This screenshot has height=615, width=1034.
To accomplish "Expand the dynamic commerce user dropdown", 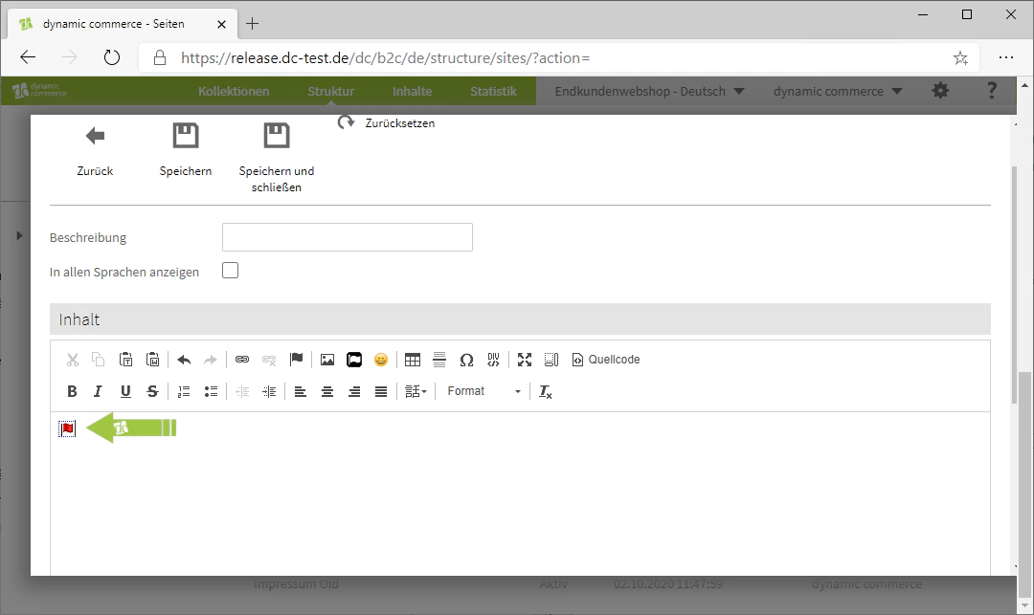I will (838, 91).
